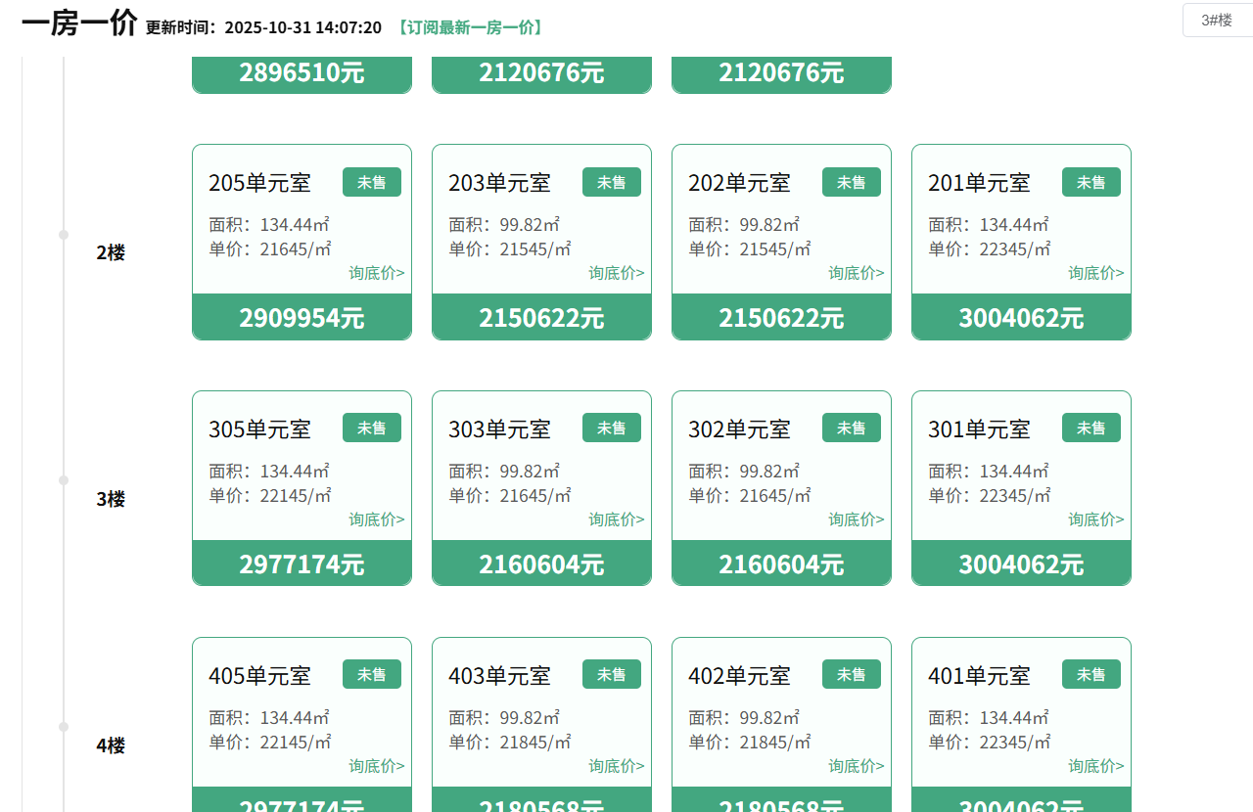Select the 2977174元 price bar of unit 305
1253x812 pixels.
tap(302, 564)
